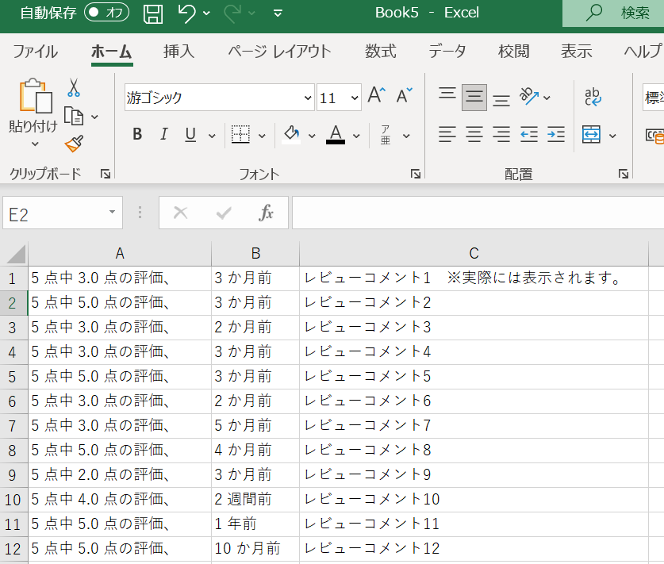Viewport: 664px width, 564px height.
Task: Open Font Color palette arrow
Action: [356, 136]
